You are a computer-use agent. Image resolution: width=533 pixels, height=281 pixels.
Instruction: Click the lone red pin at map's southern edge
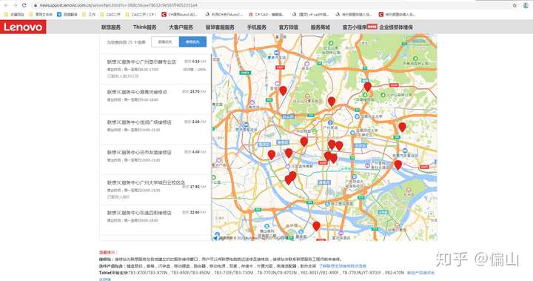coord(317,226)
